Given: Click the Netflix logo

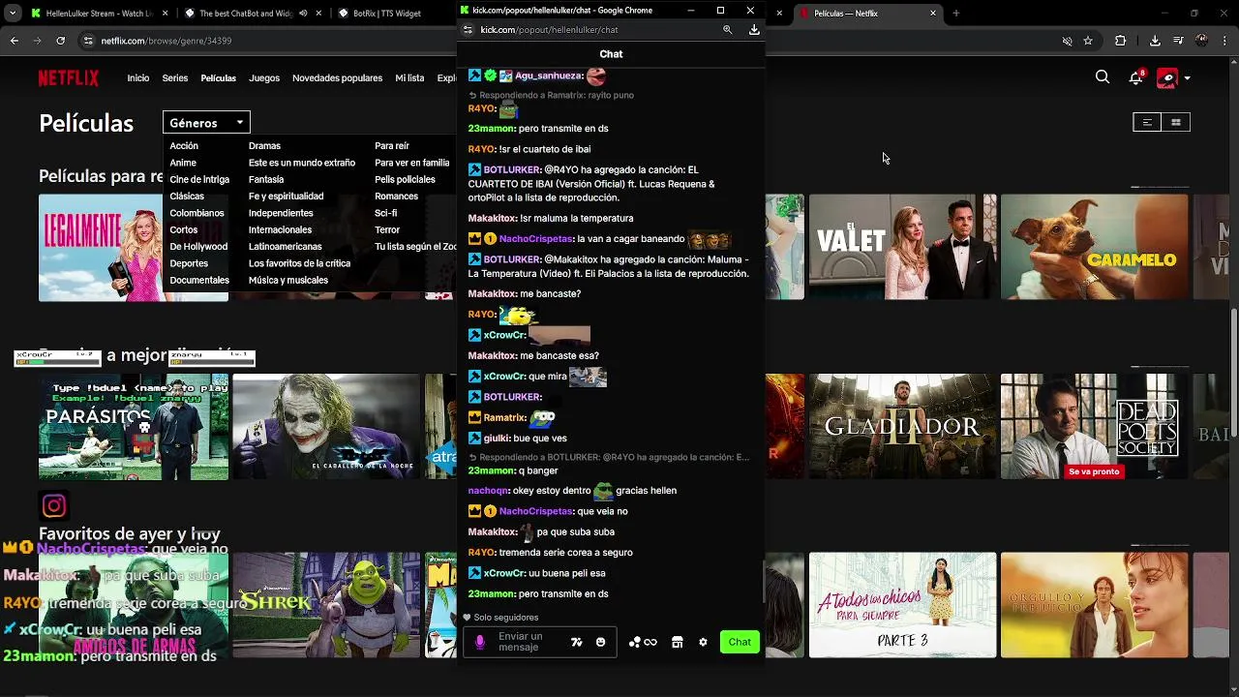Looking at the screenshot, I should click(69, 78).
